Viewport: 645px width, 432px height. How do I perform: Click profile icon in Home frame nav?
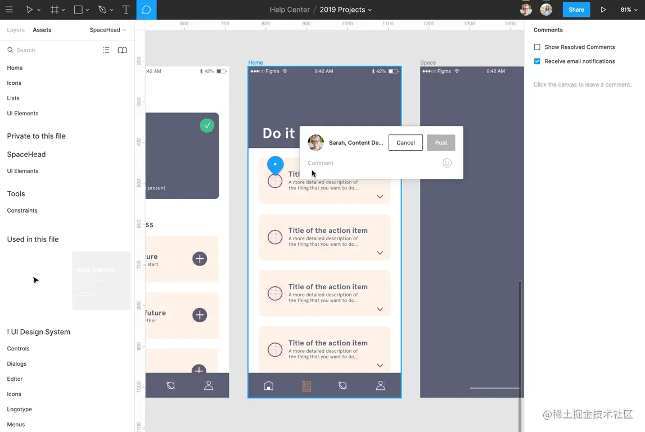coord(381,385)
